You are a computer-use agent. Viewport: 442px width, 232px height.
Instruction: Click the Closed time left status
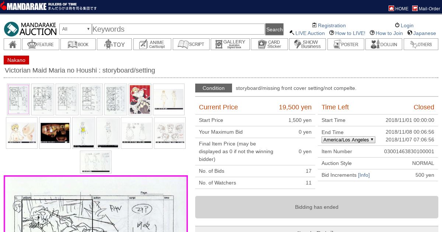coord(424,107)
